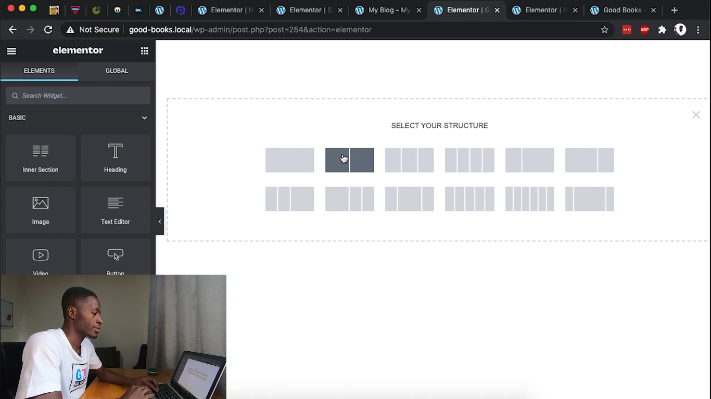Pick the Image widget
This screenshot has height=399, width=711.
pyautogui.click(x=41, y=210)
